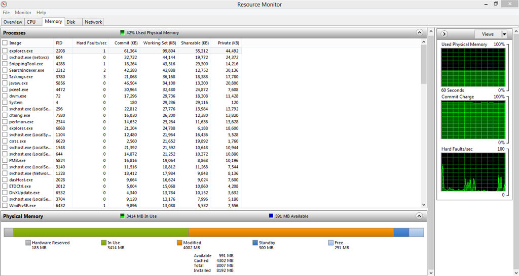Collapse the Processes section chevron
Viewport: 519px width, 276px height.
point(419,33)
